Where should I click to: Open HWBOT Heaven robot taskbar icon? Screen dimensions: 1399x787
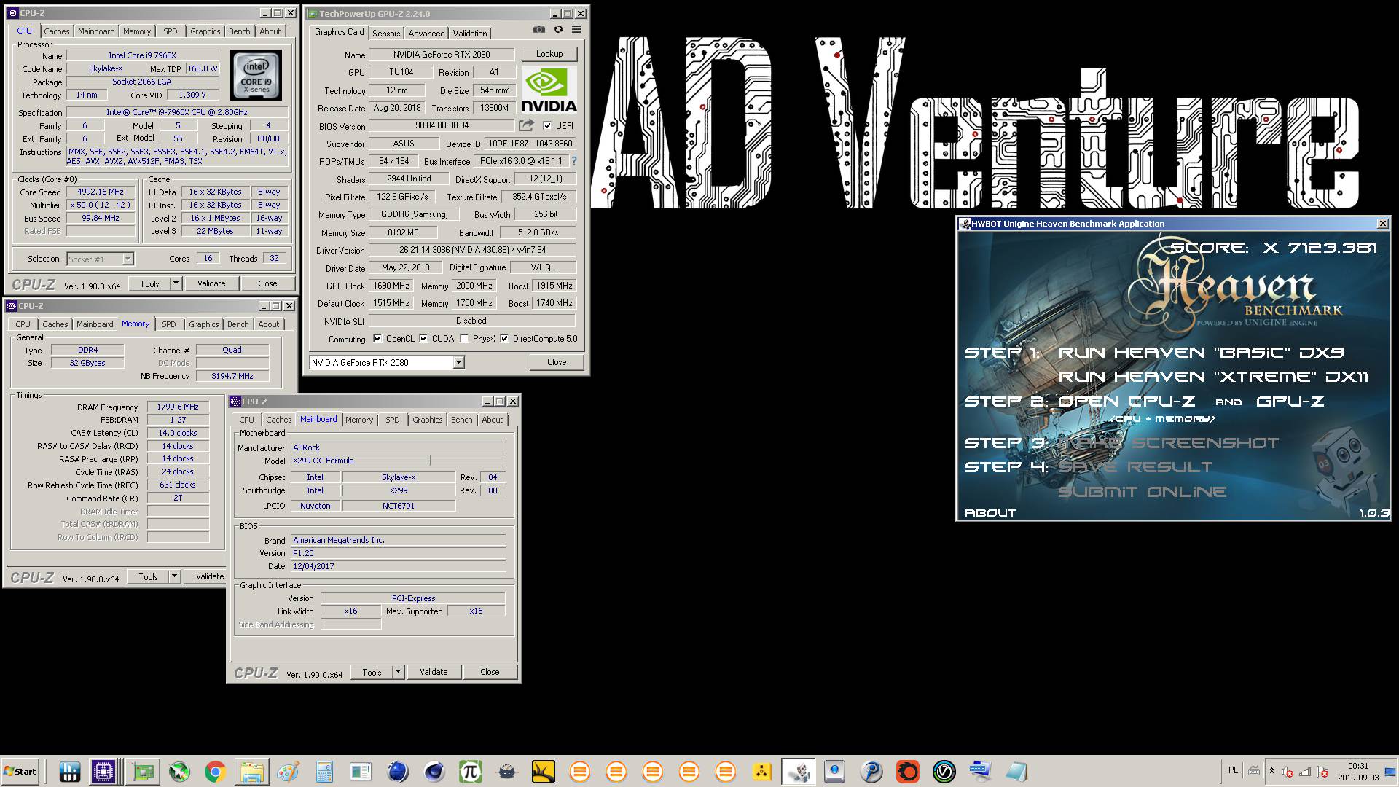(799, 772)
